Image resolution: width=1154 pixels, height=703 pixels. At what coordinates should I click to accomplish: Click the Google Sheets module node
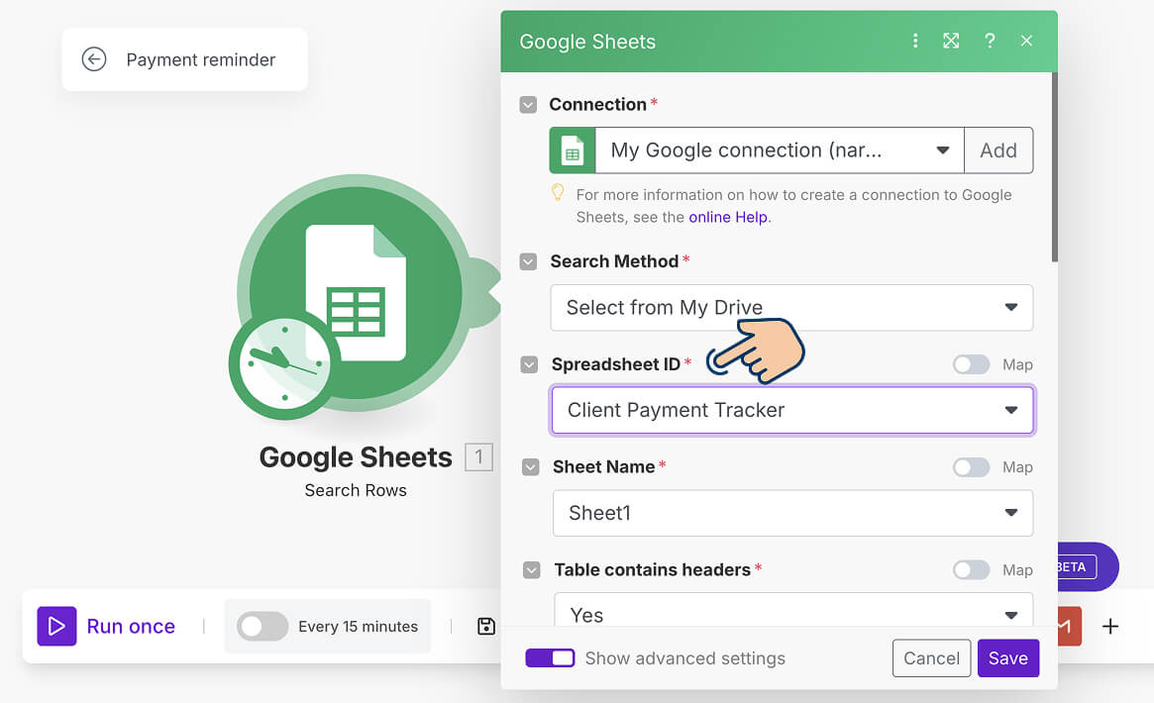point(355,287)
